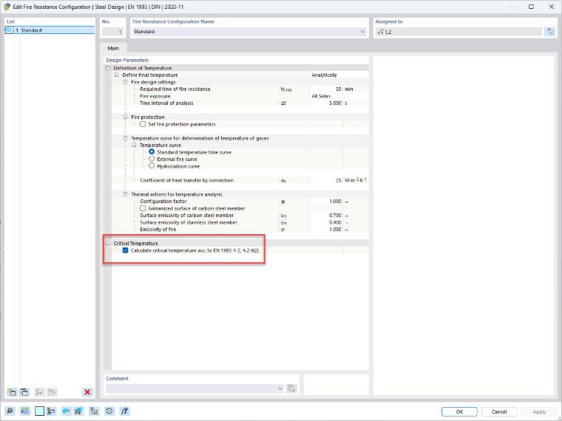Click the OK button
Viewport: 562px width, 421px height.
tap(459, 411)
